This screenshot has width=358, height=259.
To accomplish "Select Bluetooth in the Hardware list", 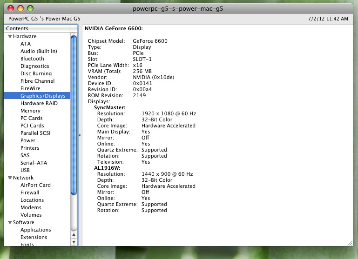I will (32, 59).
